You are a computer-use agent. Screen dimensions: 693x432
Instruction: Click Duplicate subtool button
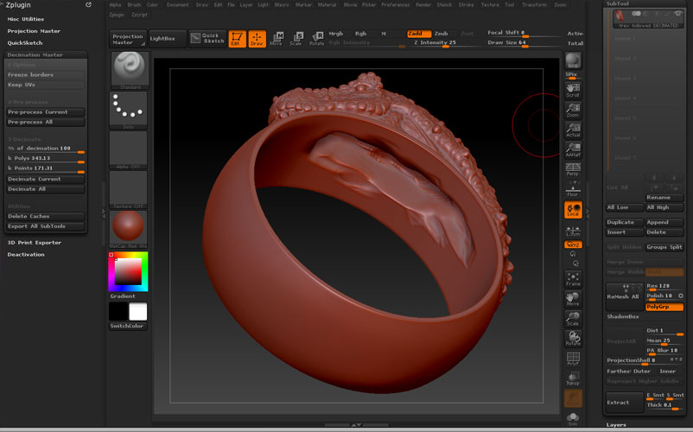[x=624, y=222]
